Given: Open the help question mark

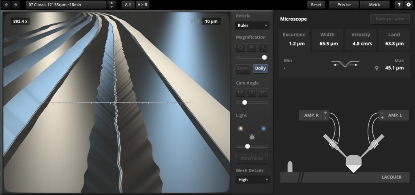Looking at the screenshot, I should (x=399, y=5).
